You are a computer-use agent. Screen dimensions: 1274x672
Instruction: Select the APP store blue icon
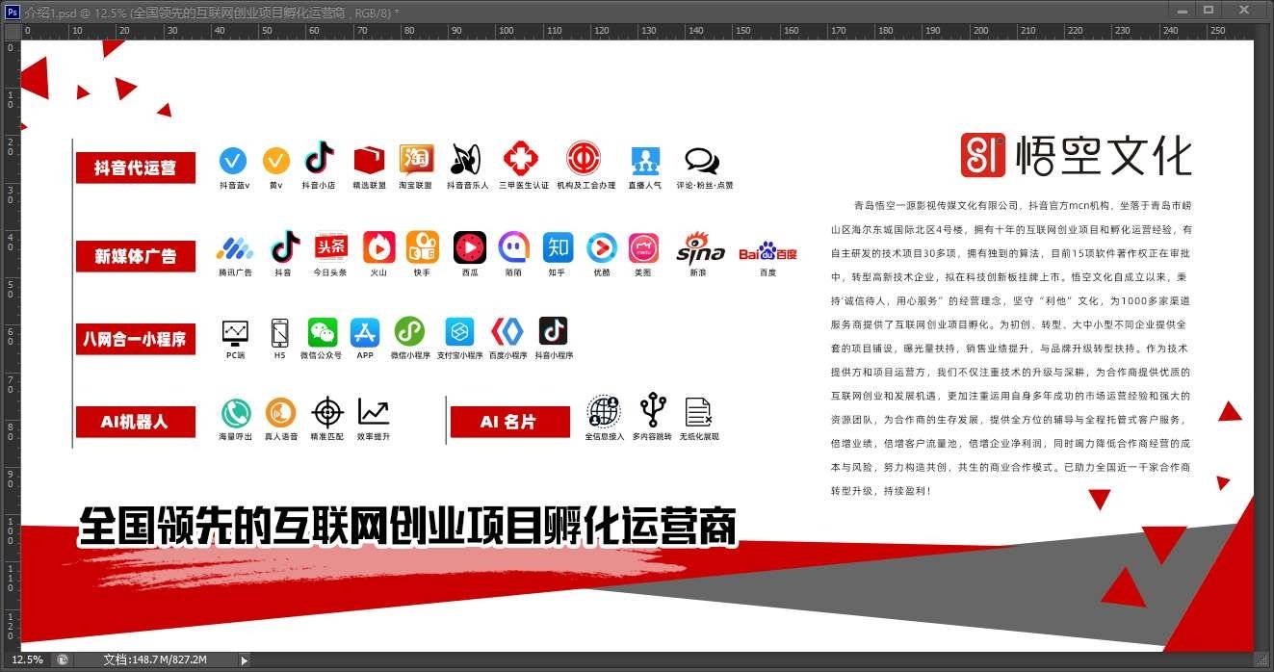[x=365, y=332]
